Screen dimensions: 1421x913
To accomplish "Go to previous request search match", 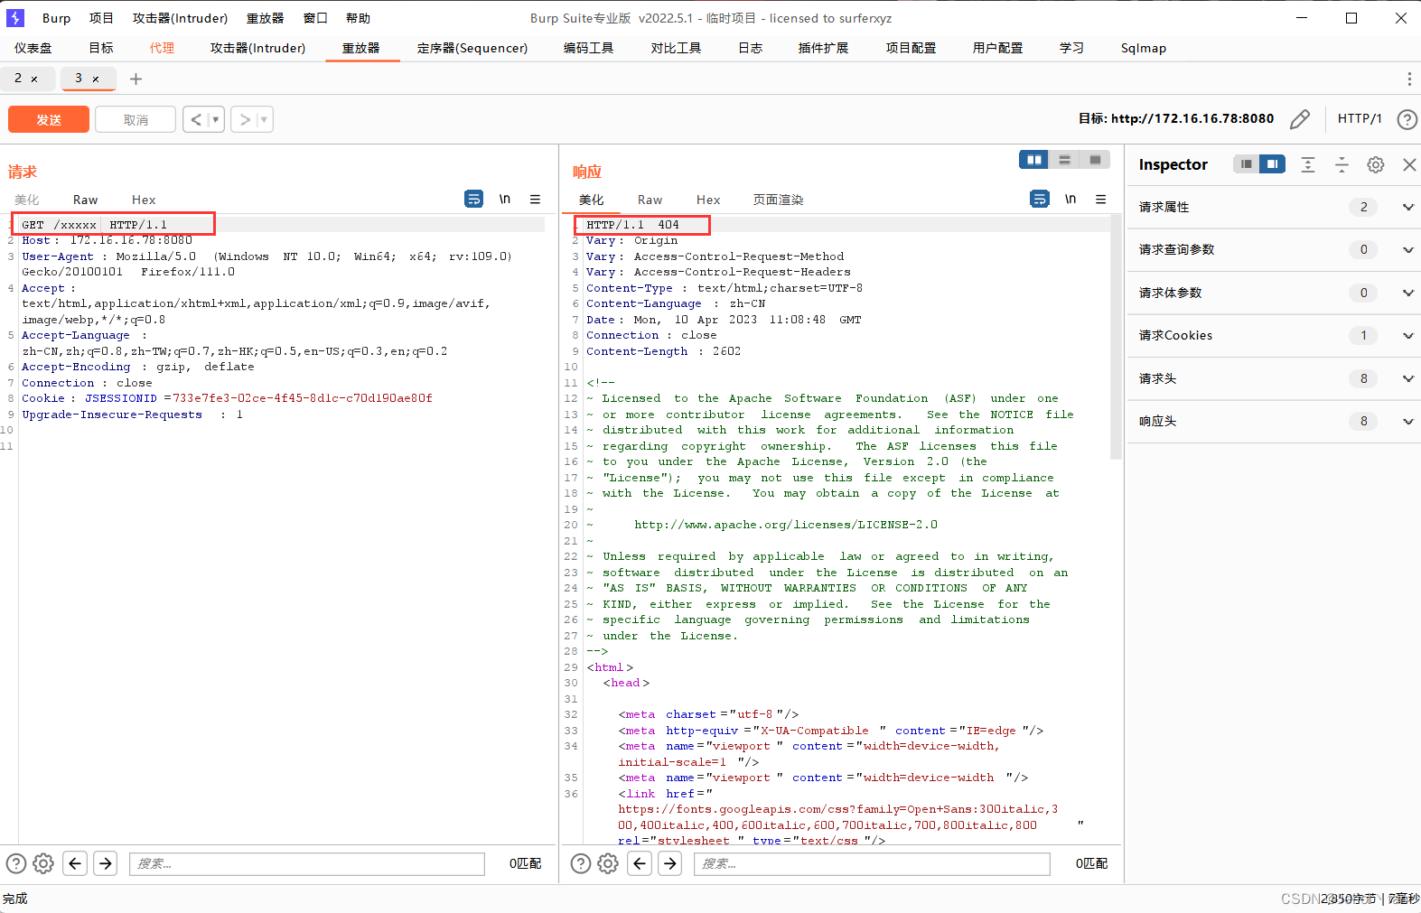I will (75, 864).
